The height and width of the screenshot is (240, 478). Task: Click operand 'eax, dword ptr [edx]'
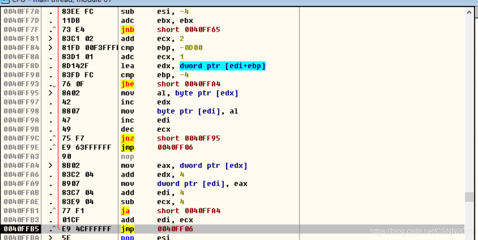click(202, 166)
